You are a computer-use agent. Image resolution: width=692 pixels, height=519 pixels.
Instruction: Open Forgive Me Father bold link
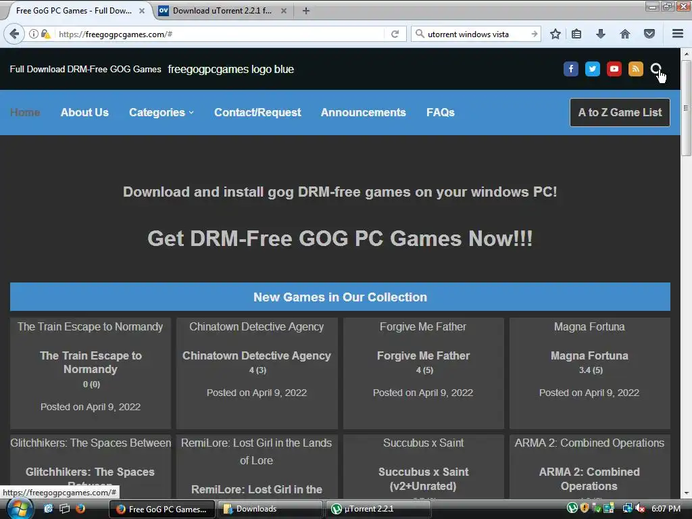pos(423,355)
